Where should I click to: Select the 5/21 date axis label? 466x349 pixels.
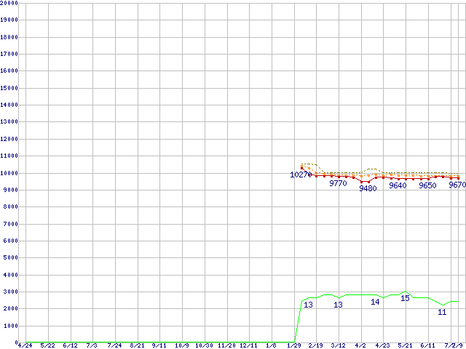pyautogui.click(x=406, y=345)
